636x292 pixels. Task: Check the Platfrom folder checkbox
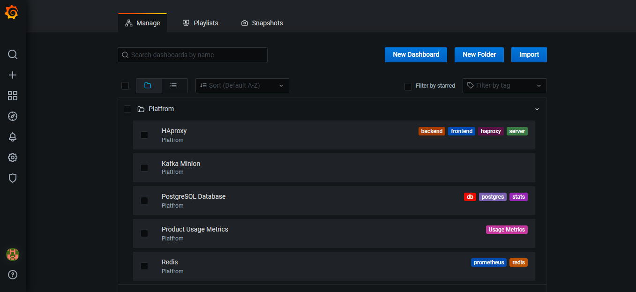[x=127, y=109]
